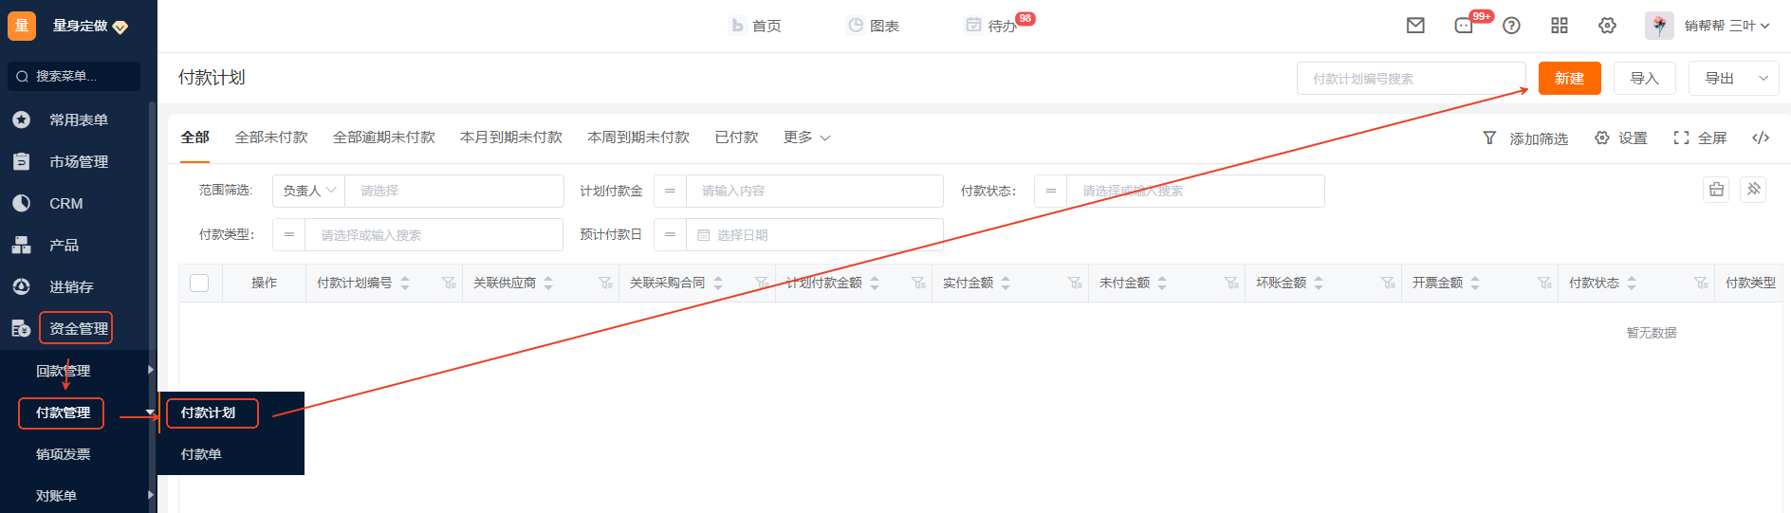Open user menu 销帮帮 三叶
Image resolution: width=1791 pixels, height=513 pixels.
click(1726, 26)
